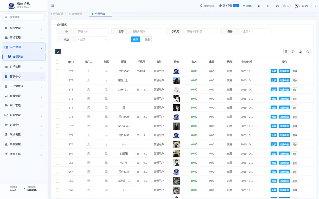
Task: Click the 订单中心 cart icon
Action: [x=6, y=125]
